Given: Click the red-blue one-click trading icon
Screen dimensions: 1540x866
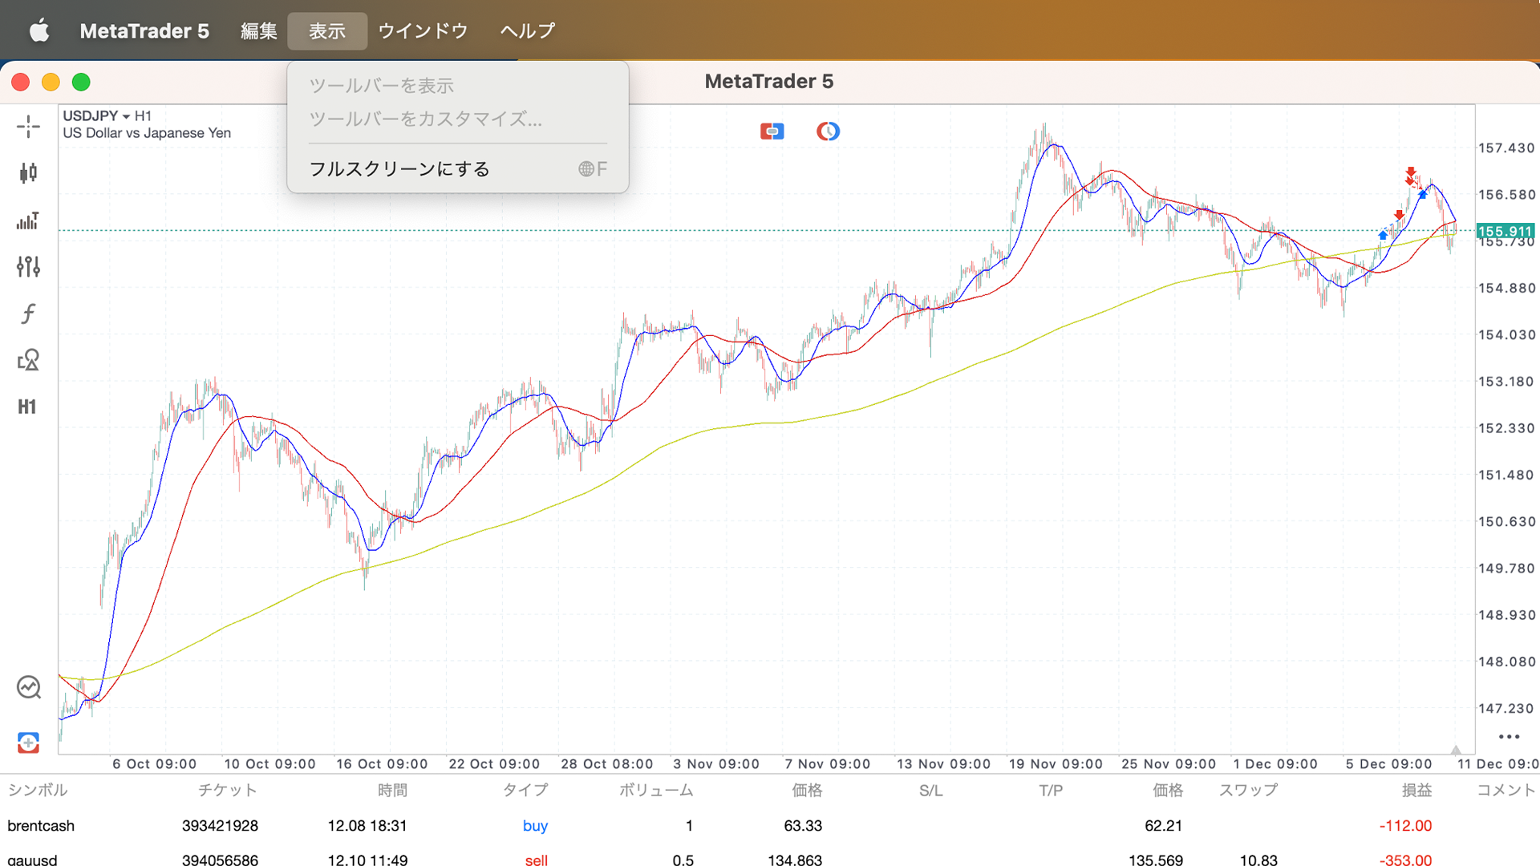Looking at the screenshot, I should [x=772, y=132].
